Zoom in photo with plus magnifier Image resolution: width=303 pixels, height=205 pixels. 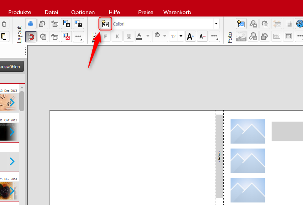point(253,36)
